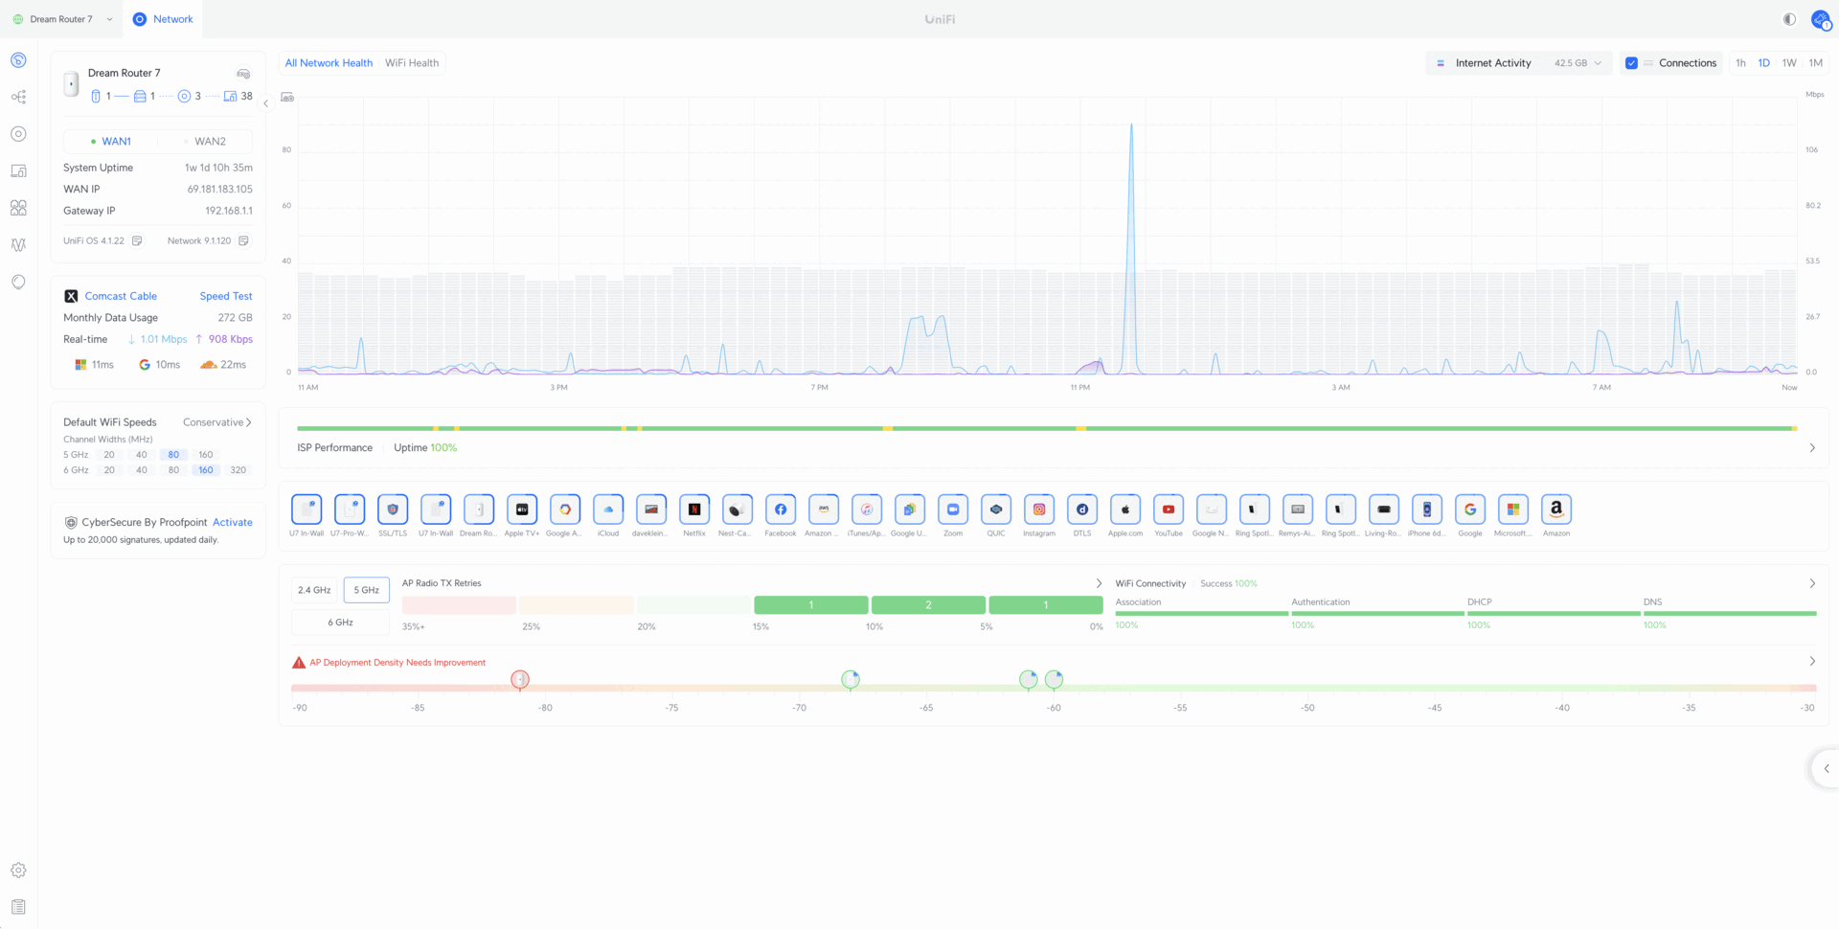Screen dimensions: 1839x929
Task: Expand the WiFi Connectivity chevron
Action: tap(1812, 583)
